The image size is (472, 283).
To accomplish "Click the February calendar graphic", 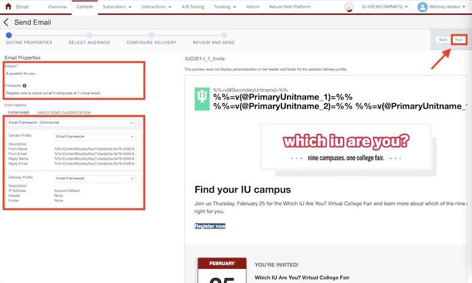I will tap(222, 270).
